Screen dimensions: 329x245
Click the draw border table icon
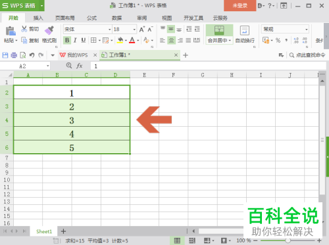(106, 40)
